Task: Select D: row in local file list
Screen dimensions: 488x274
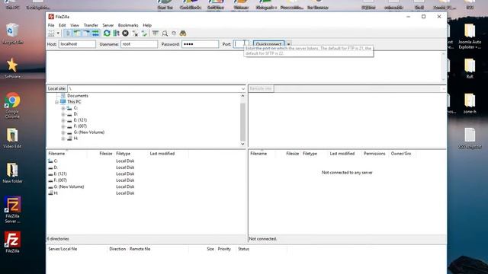Action: tap(146, 167)
